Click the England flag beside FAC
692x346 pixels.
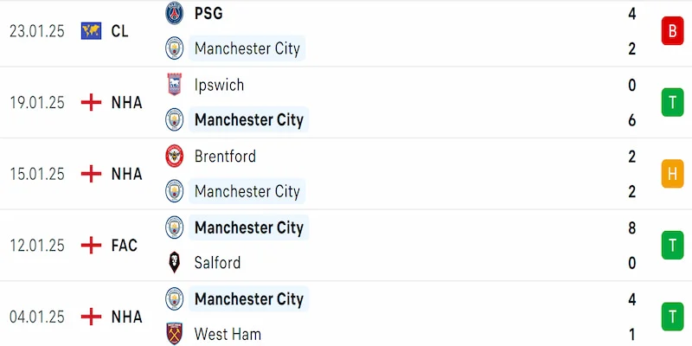click(91, 246)
